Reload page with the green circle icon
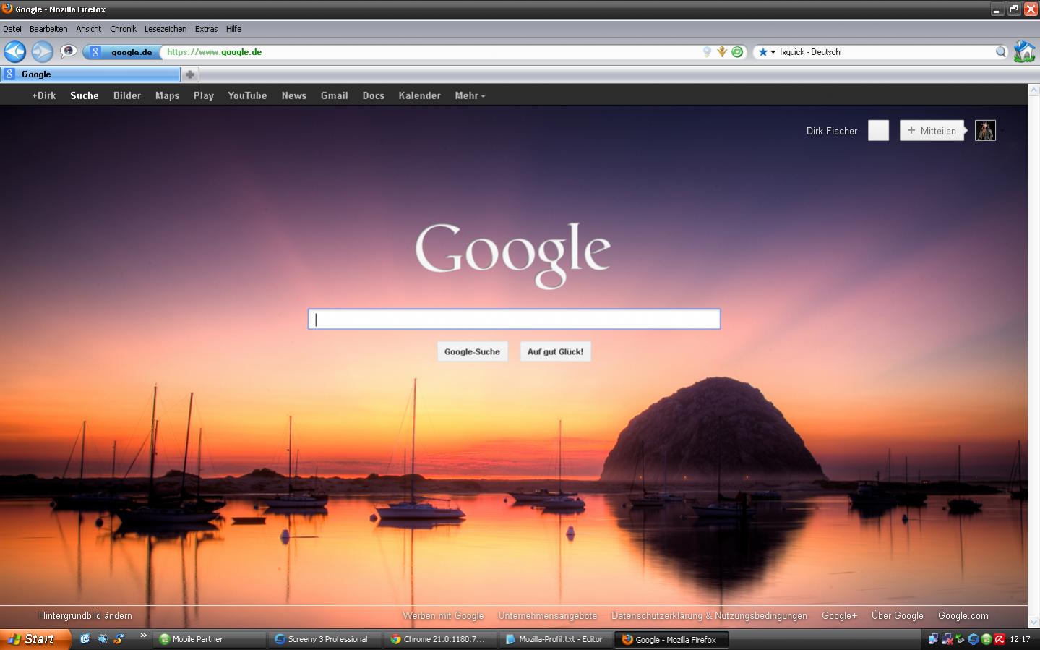The height and width of the screenshot is (650, 1040). (x=737, y=52)
